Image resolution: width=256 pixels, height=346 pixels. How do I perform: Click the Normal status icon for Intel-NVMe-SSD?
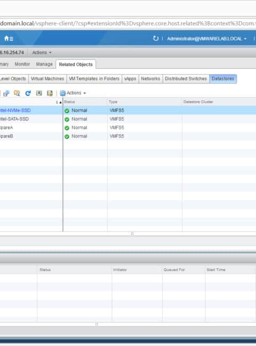[x=67, y=111]
